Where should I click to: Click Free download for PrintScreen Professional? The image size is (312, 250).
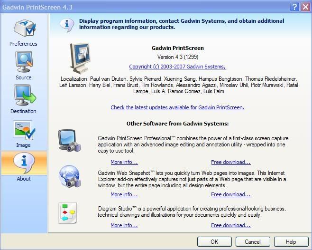(x=231, y=162)
